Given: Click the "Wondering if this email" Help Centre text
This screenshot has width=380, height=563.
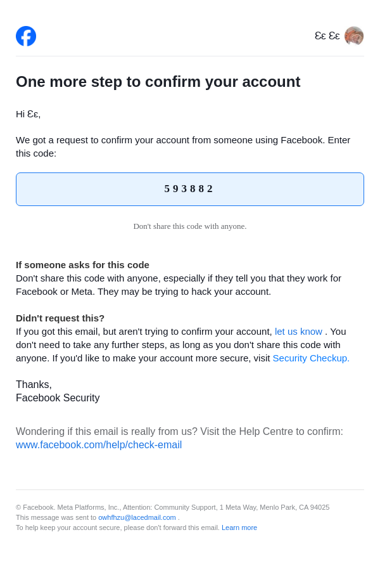Looking at the screenshot, I should (179, 432).
